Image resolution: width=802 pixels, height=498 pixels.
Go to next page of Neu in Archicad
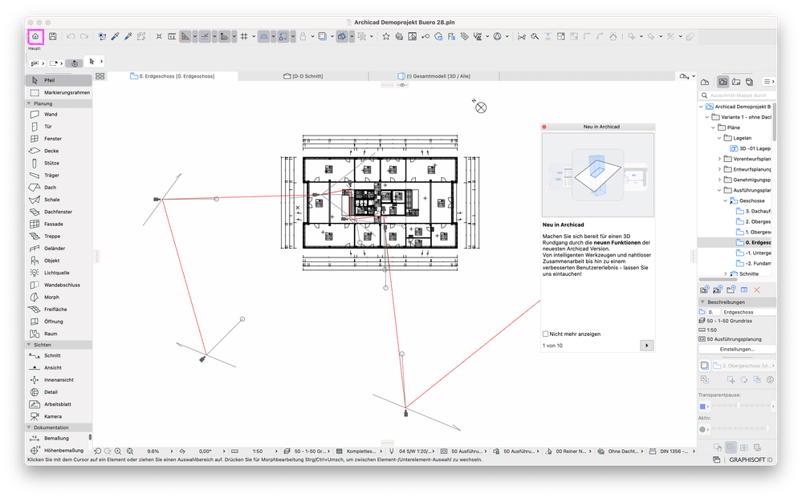646,346
